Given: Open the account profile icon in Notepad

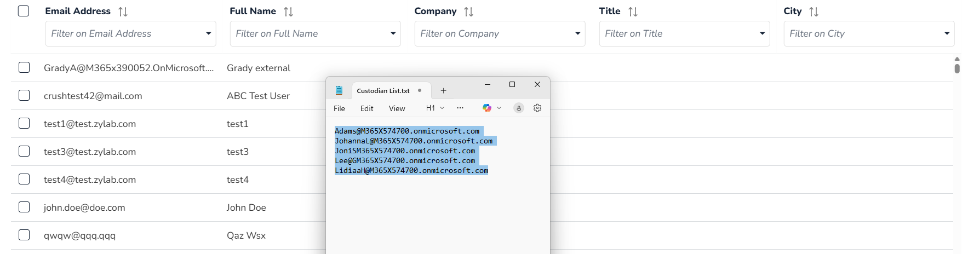Looking at the screenshot, I should [x=518, y=108].
